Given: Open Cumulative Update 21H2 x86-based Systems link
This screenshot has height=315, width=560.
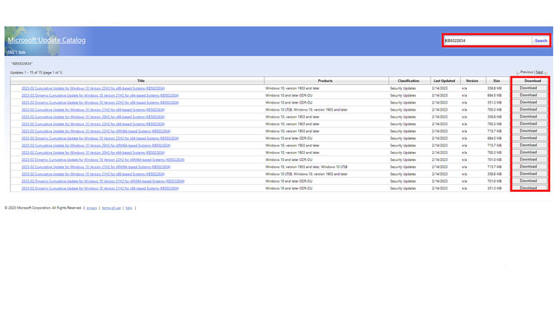Looking at the screenshot, I should tap(93, 174).
